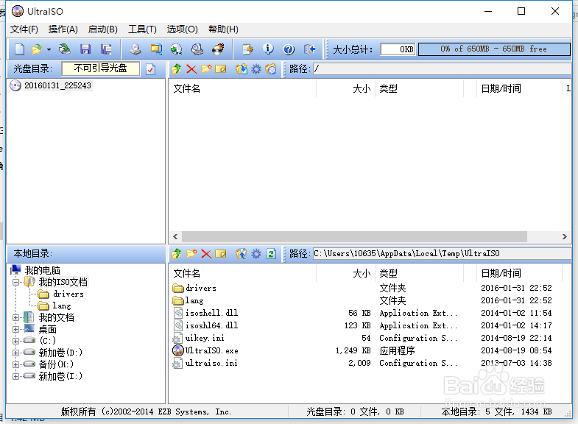Click the disc pane path field showing /
This screenshot has height=424, width=578.
coord(443,69)
